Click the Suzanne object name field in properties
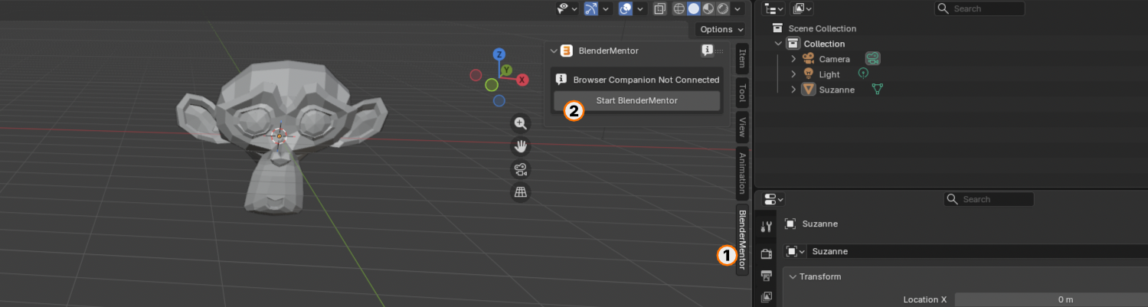 coord(978,251)
